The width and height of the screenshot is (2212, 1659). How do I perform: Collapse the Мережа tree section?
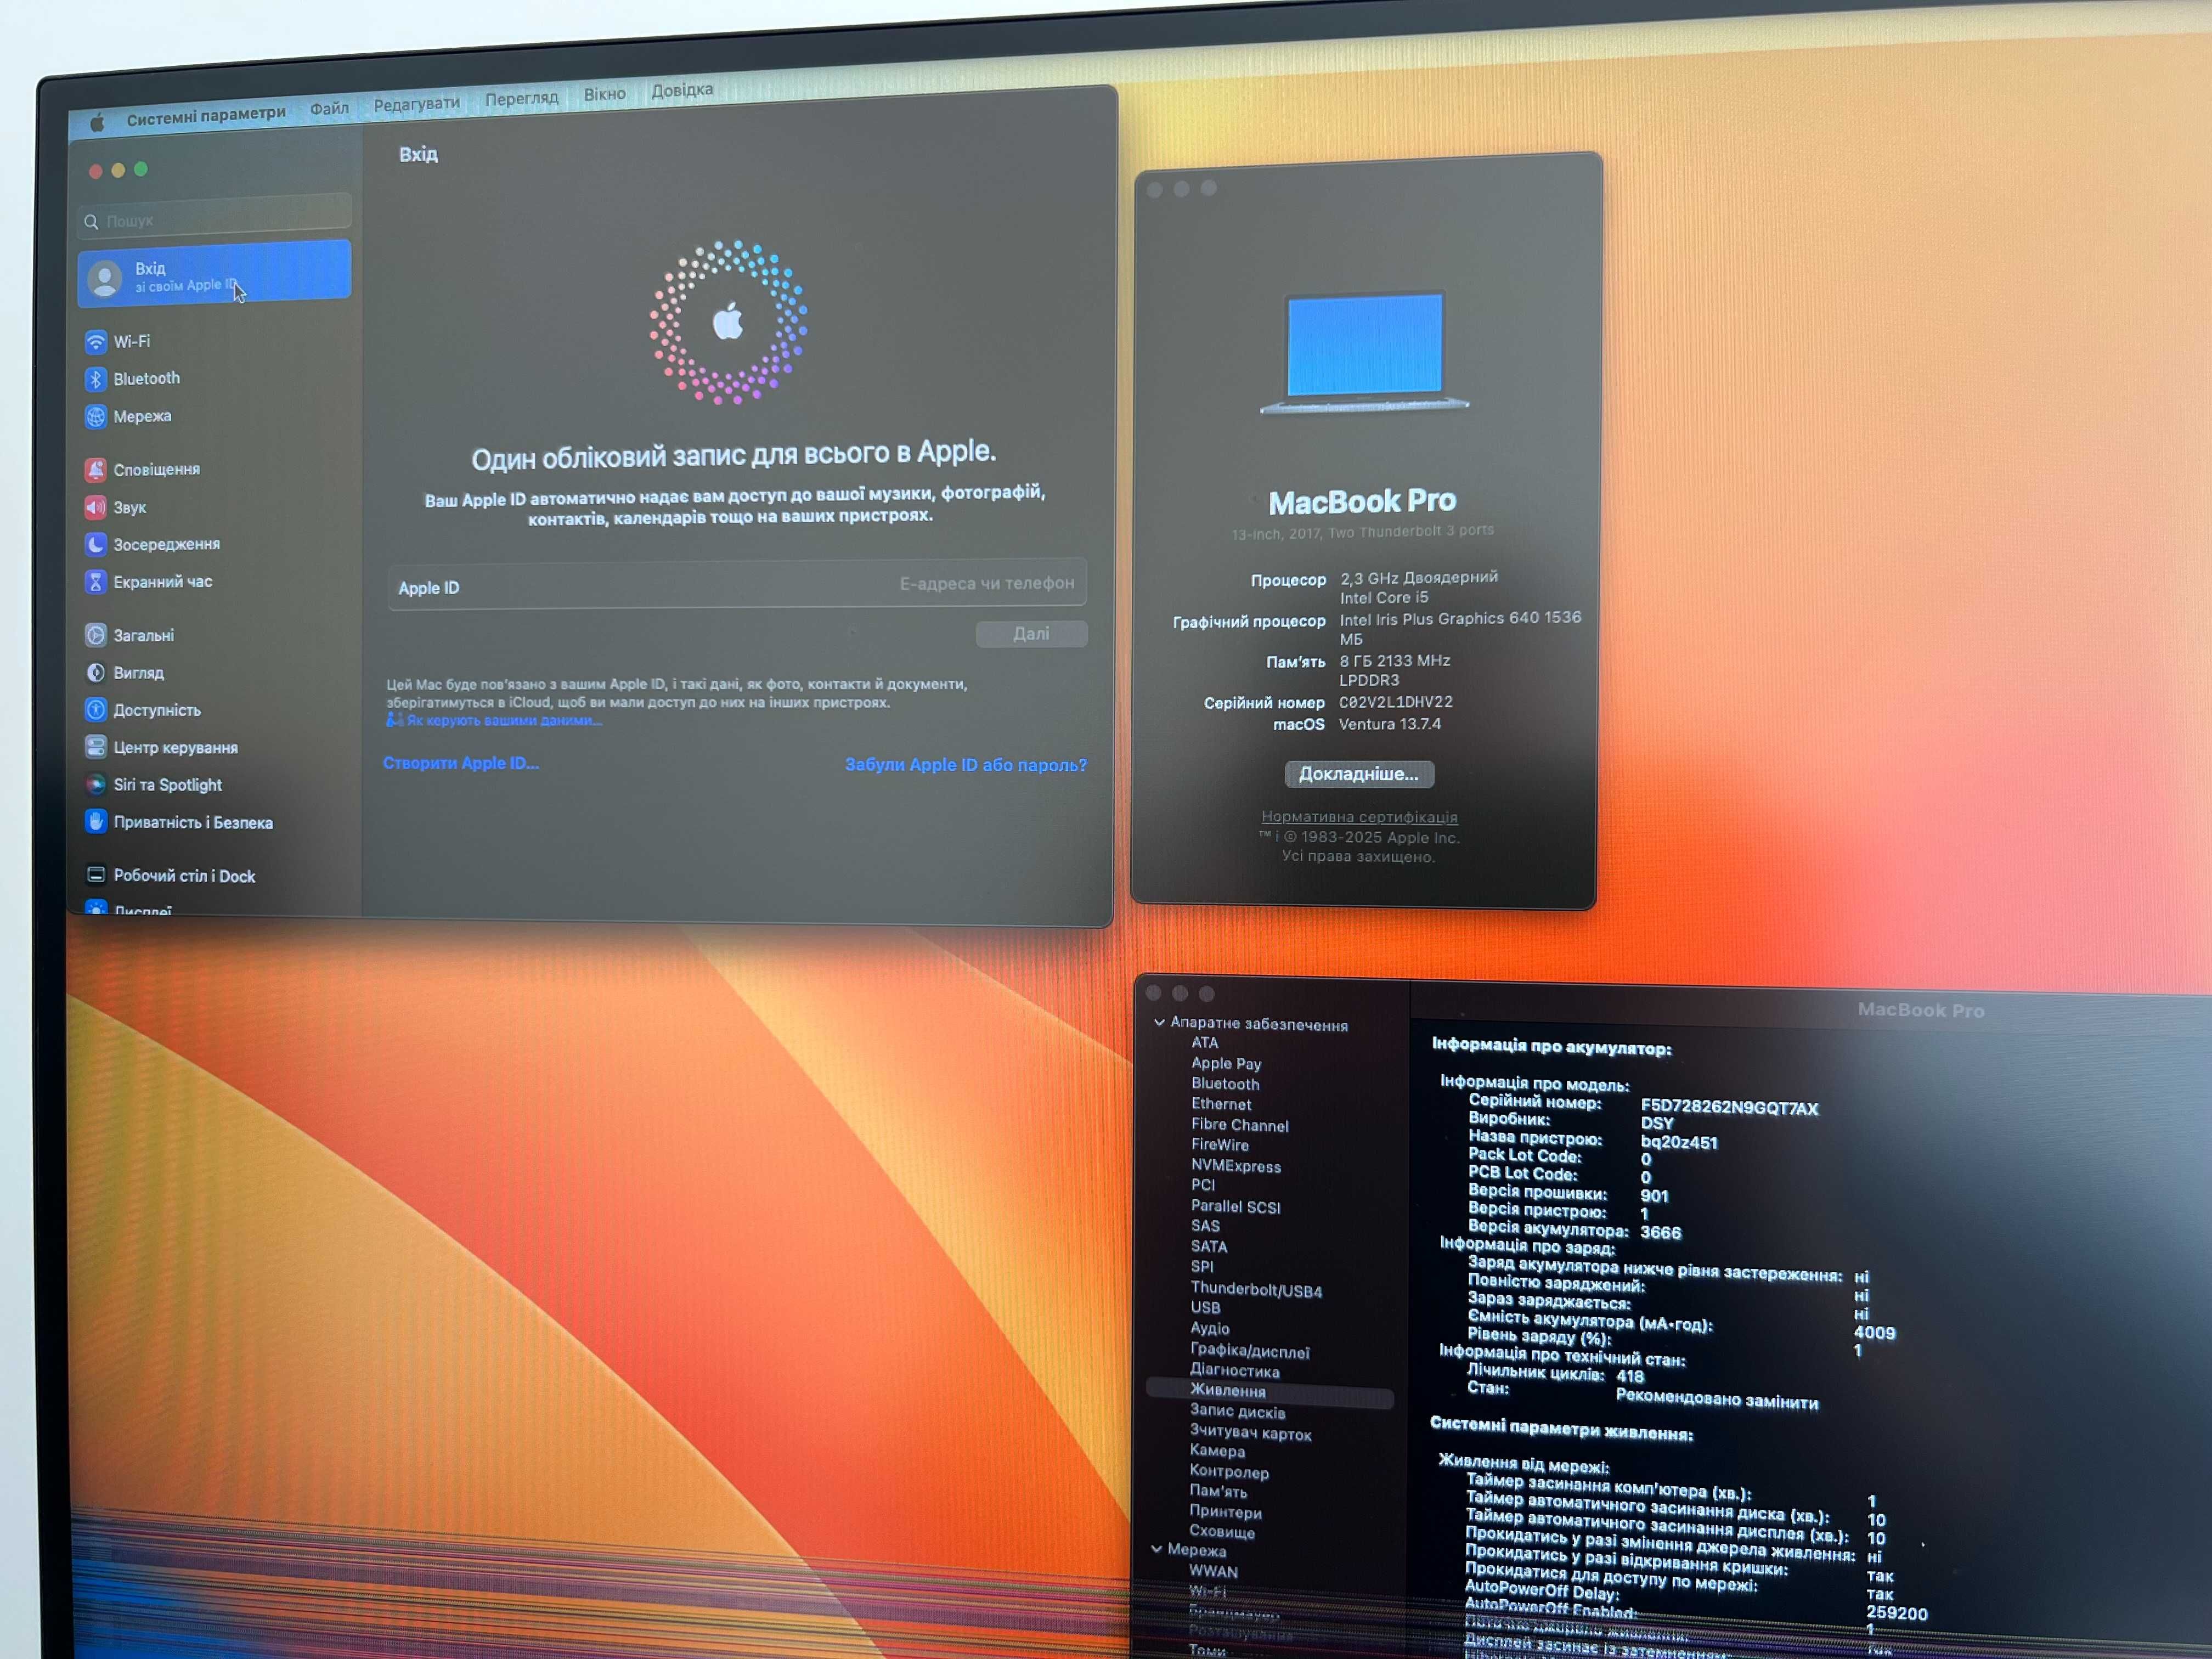tap(1156, 1549)
